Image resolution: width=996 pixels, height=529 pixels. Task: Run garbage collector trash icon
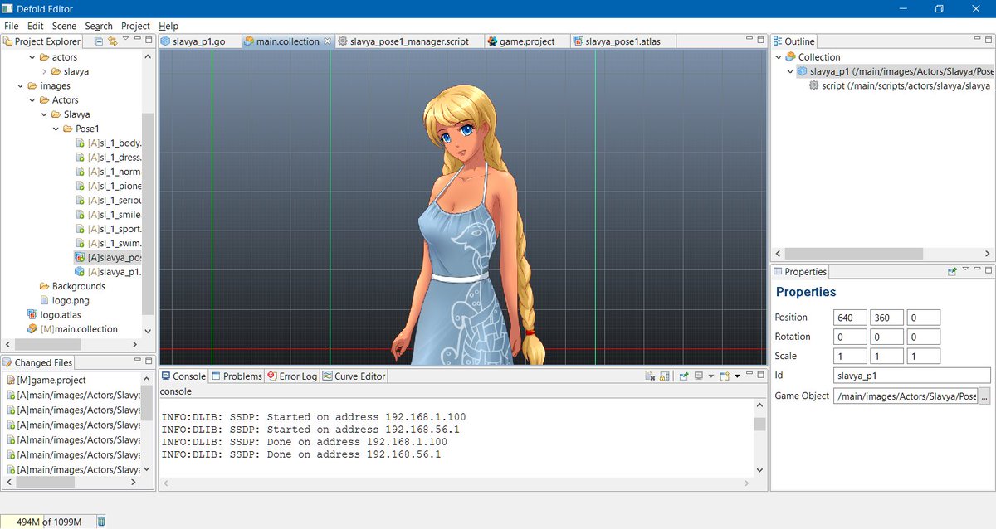click(101, 522)
